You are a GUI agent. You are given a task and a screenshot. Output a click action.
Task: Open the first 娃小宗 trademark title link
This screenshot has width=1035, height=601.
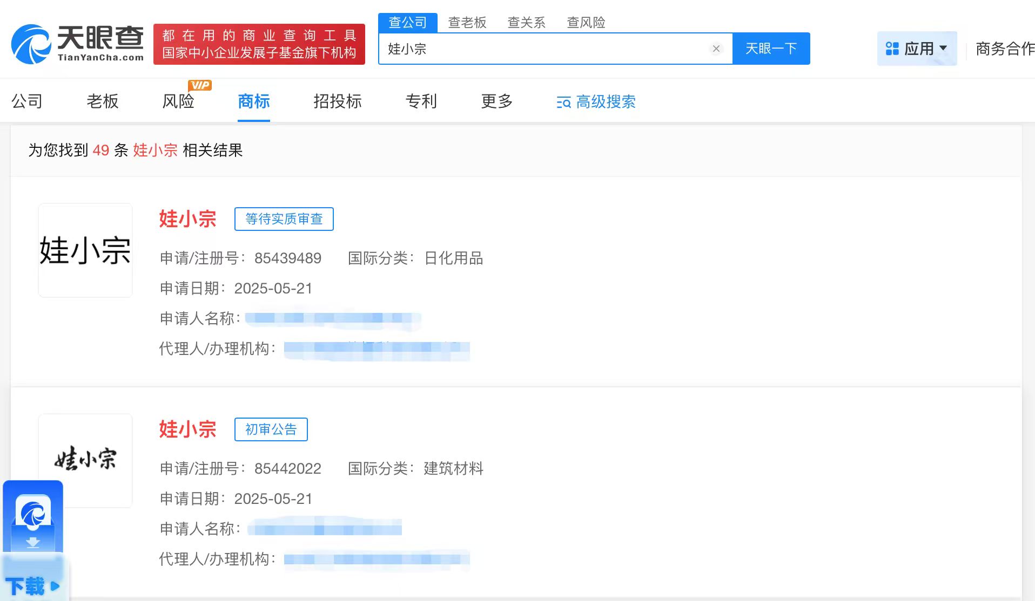(x=187, y=218)
